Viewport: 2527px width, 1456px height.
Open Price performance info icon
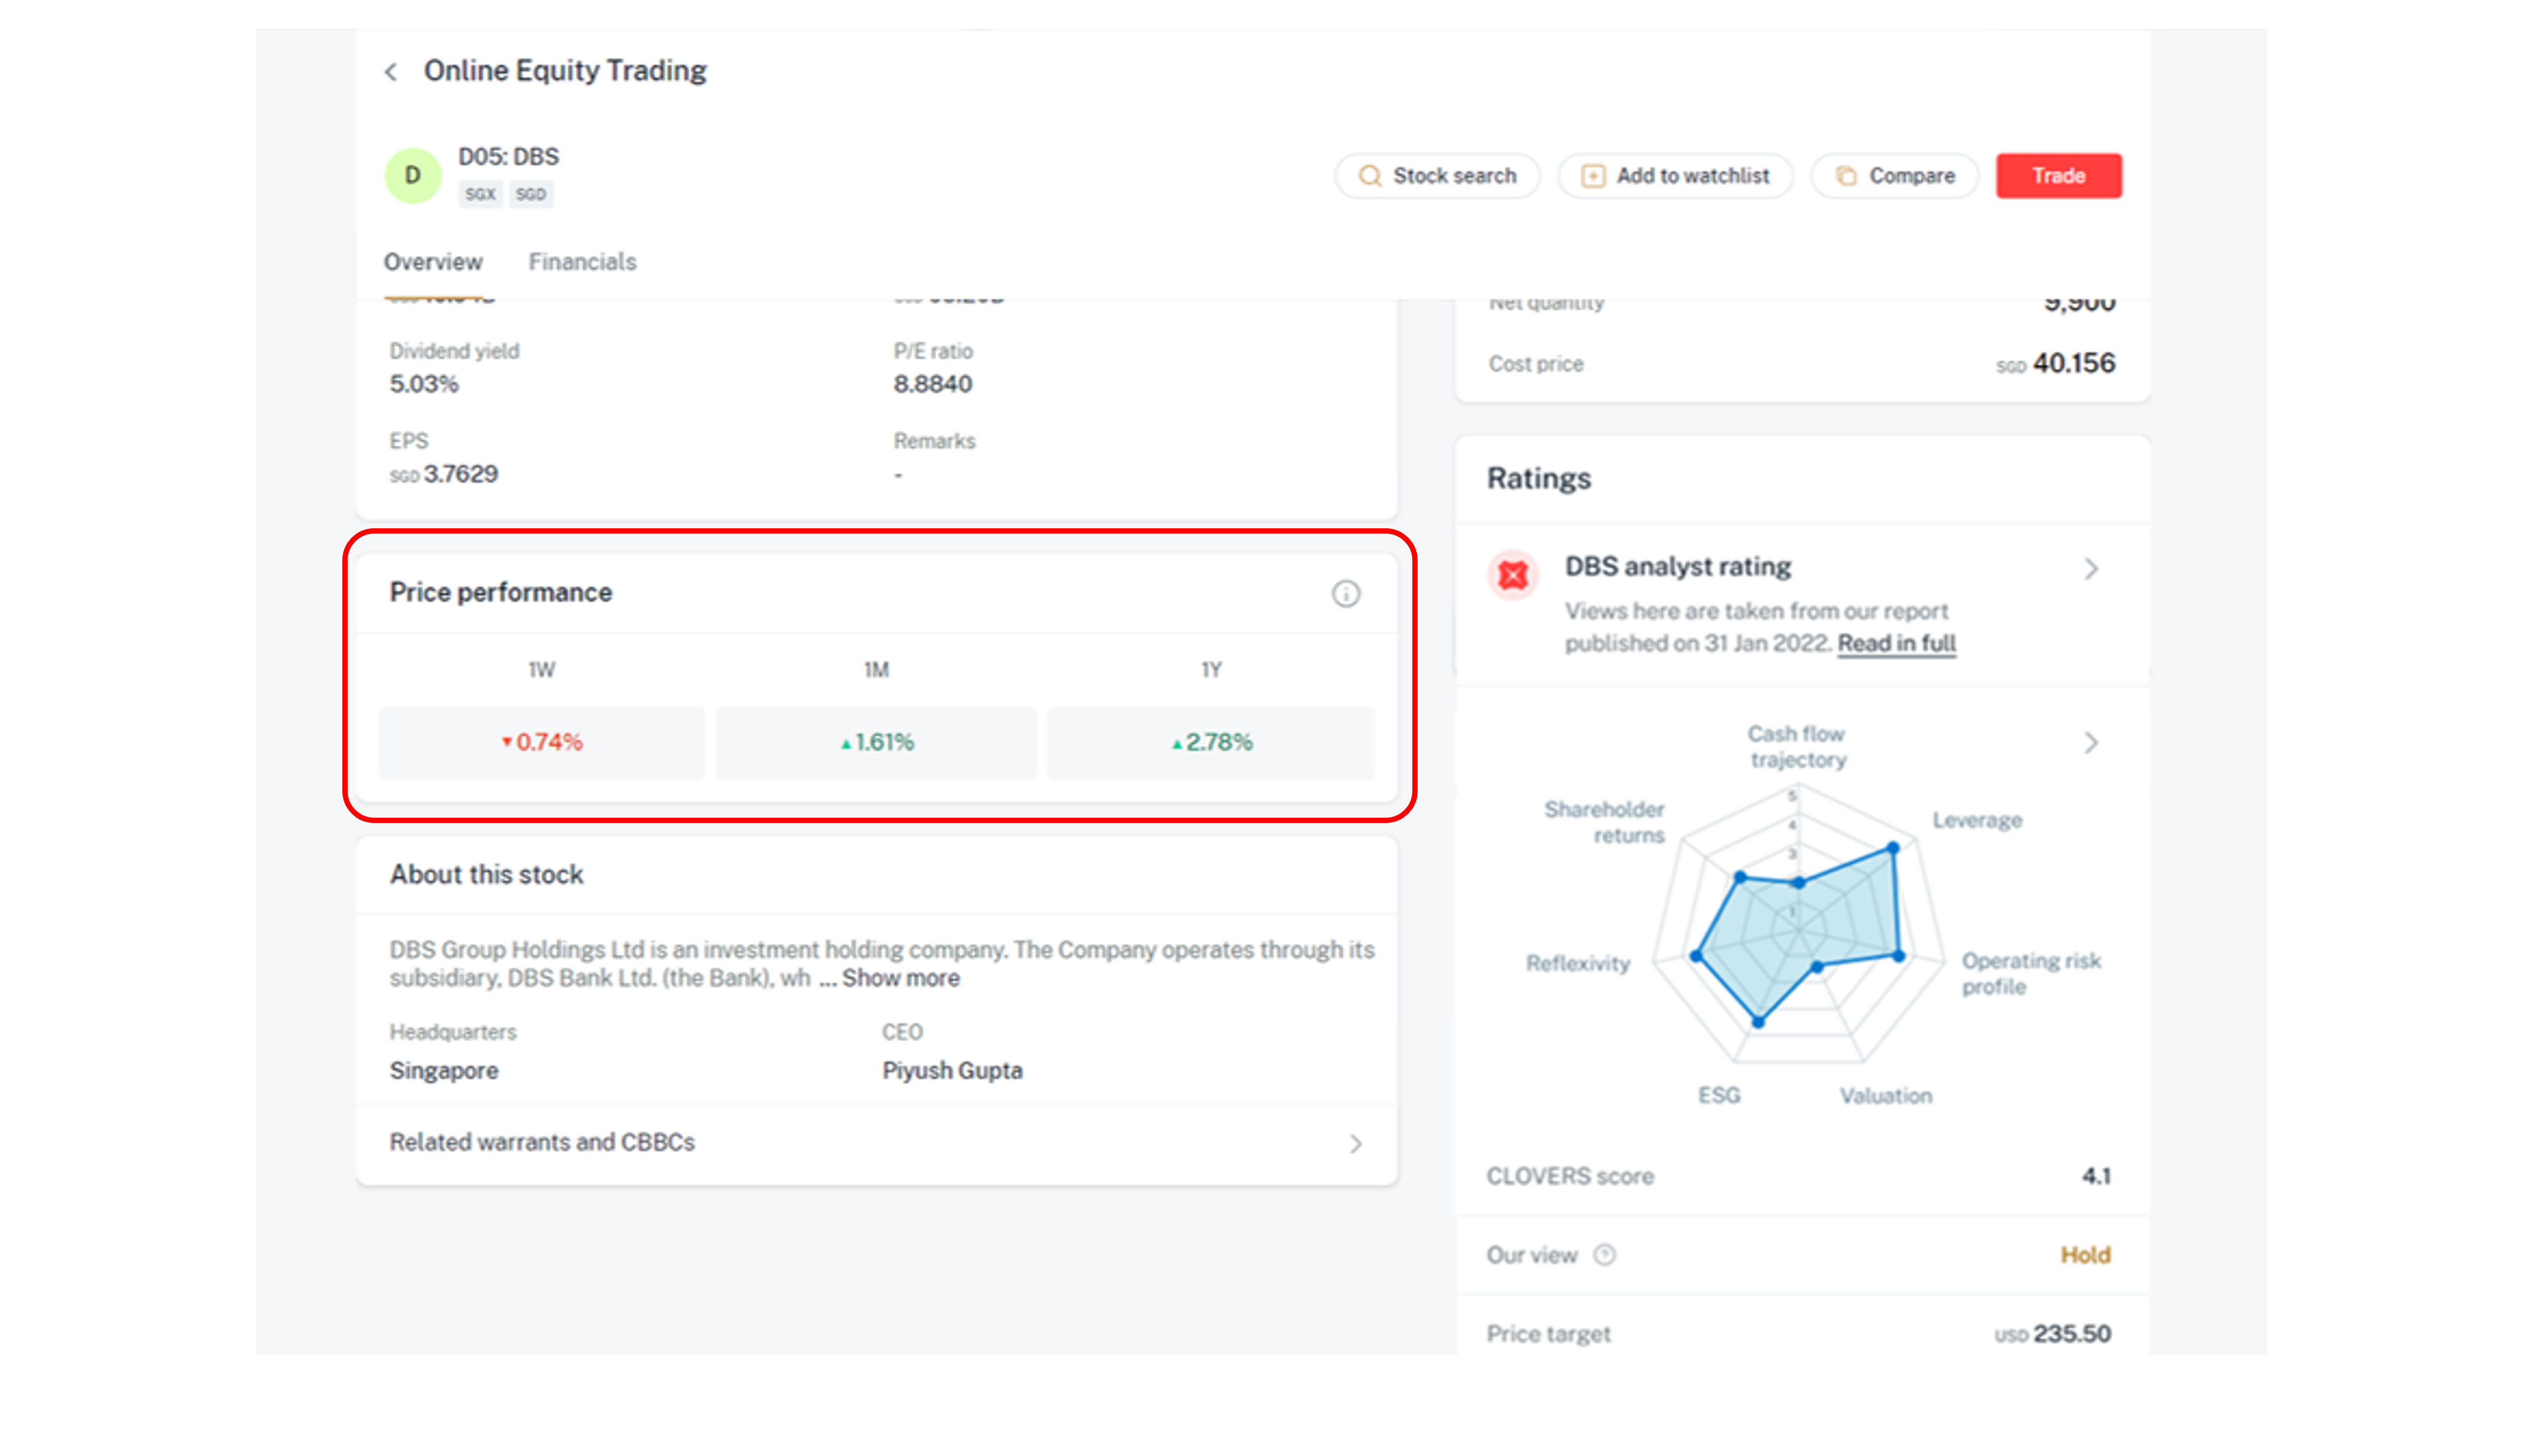click(x=1345, y=594)
